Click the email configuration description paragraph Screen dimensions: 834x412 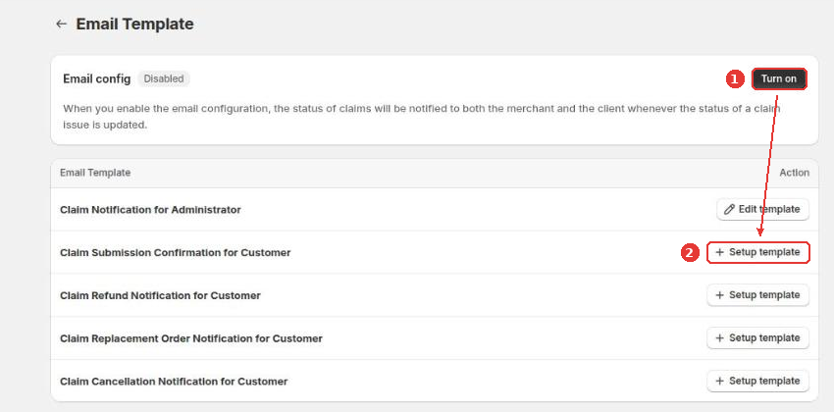(422, 117)
